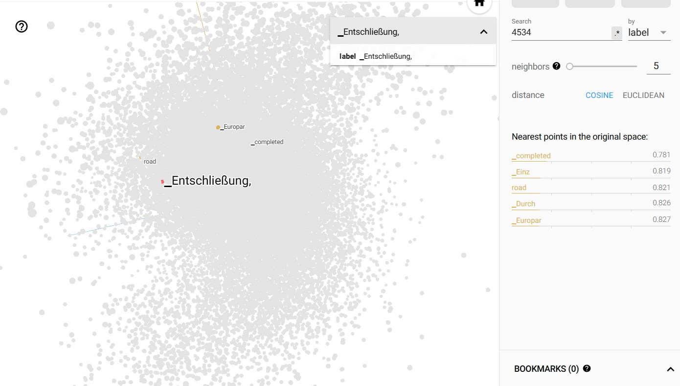Select neighbor _Einz from nearest points list
This screenshot has width=680, height=386.
pyautogui.click(x=522, y=172)
